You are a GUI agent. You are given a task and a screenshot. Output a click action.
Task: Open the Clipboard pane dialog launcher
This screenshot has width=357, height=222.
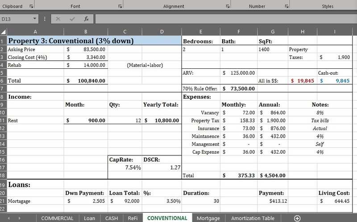[31, 7]
